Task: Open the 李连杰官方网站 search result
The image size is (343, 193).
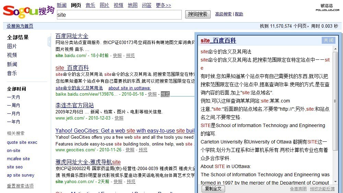Action: (x=74, y=105)
